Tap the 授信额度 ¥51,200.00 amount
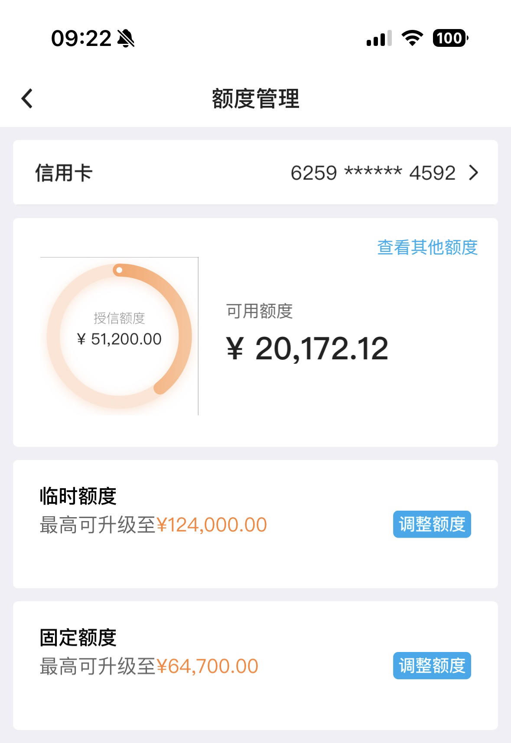 click(x=119, y=339)
